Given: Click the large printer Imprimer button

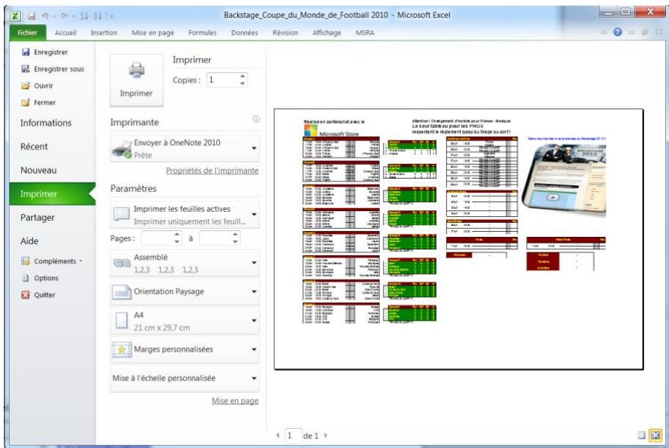Looking at the screenshot, I should click(137, 80).
